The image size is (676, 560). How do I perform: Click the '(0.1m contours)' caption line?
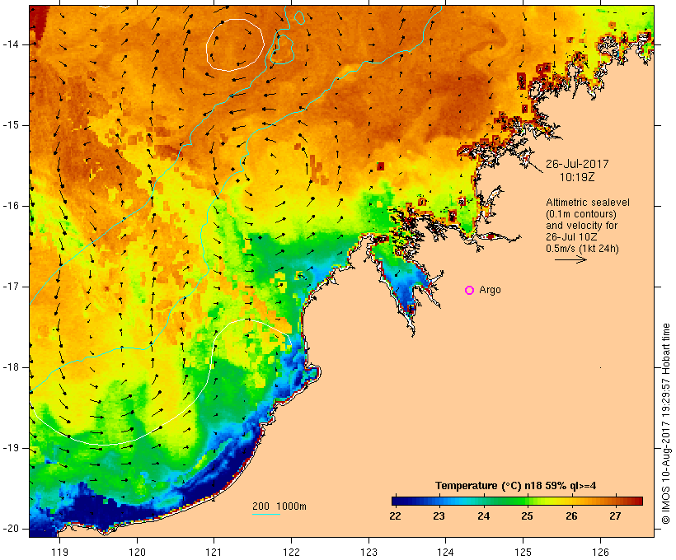click(x=581, y=214)
